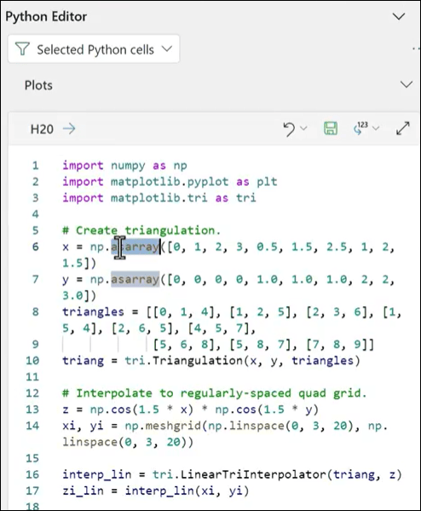The height and width of the screenshot is (511, 421).
Task: Open the Selected Python cells dropdown
Action: 94,49
